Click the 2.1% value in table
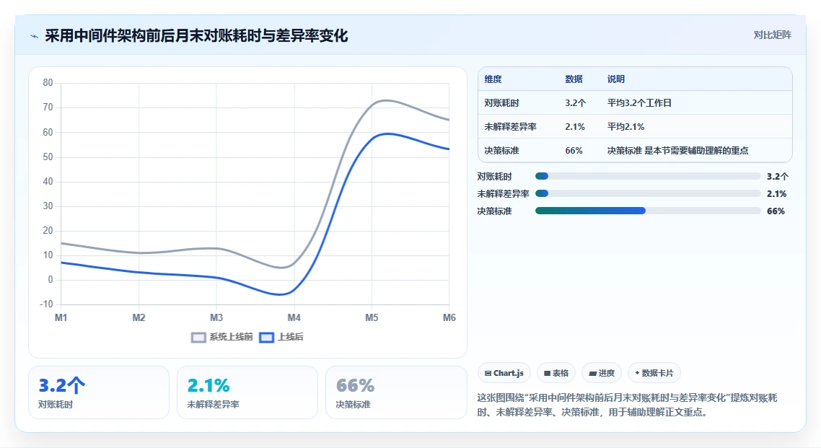821x448 pixels. coord(575,127)
